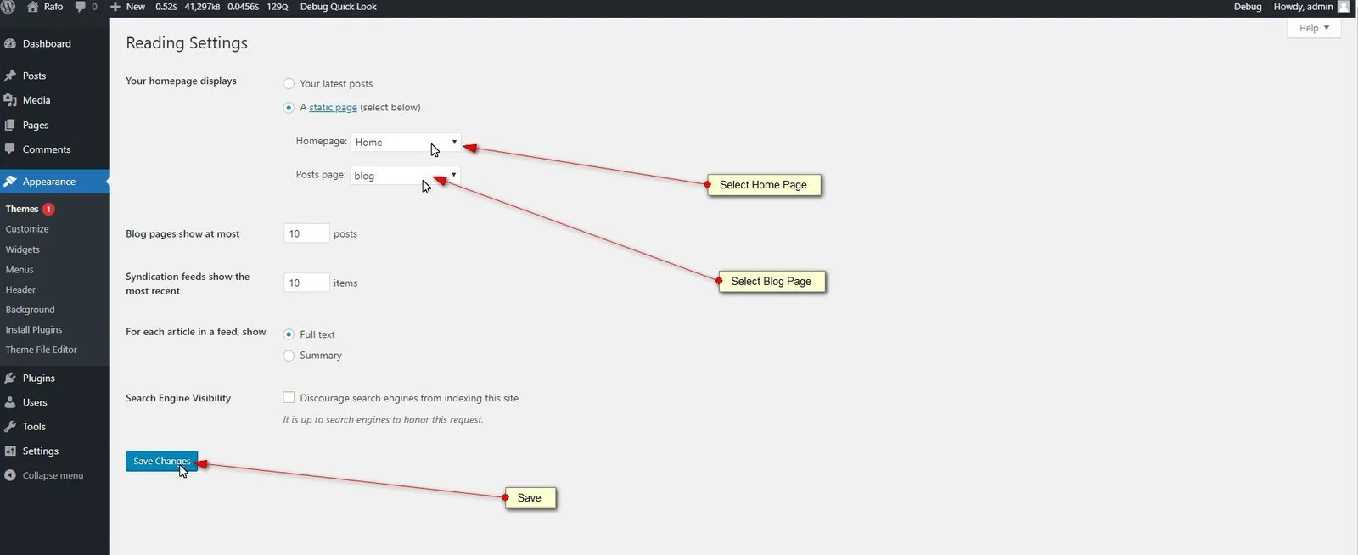
Task: Open Install Plugins submenu item
Action: coord(34,329)
